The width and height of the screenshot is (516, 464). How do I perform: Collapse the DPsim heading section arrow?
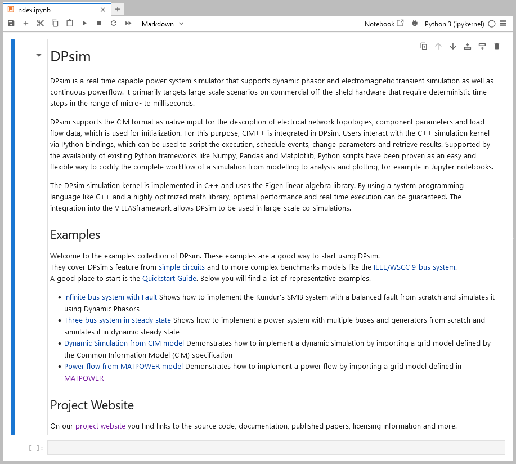(x=38, y=56)
